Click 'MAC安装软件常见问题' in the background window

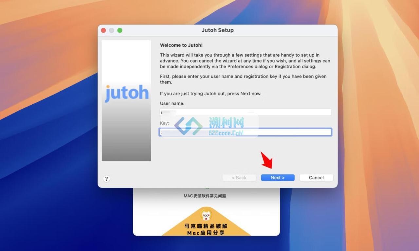click(x=205, y=196)
